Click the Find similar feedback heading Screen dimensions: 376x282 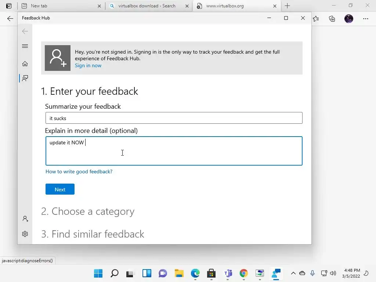pos(93,234)
